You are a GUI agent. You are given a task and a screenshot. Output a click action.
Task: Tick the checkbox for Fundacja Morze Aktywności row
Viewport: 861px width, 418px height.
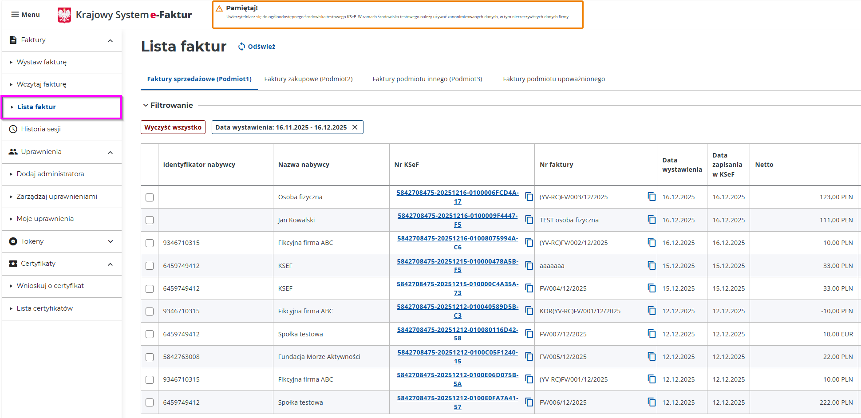tap(150, 357)
